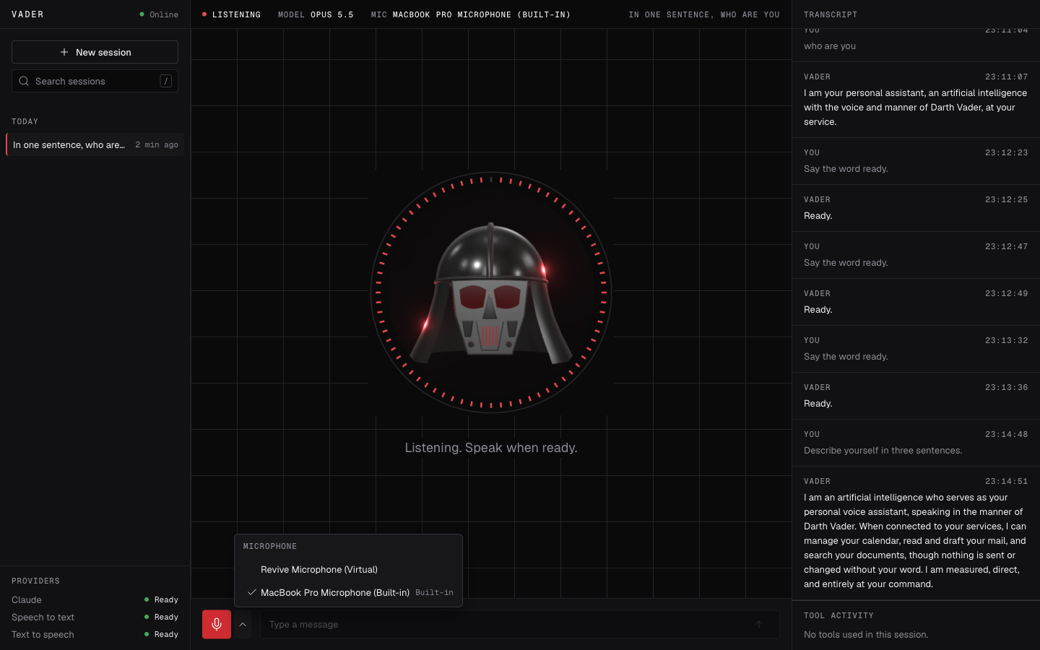Collapse the microphone picker chevron

click(243, 624)
